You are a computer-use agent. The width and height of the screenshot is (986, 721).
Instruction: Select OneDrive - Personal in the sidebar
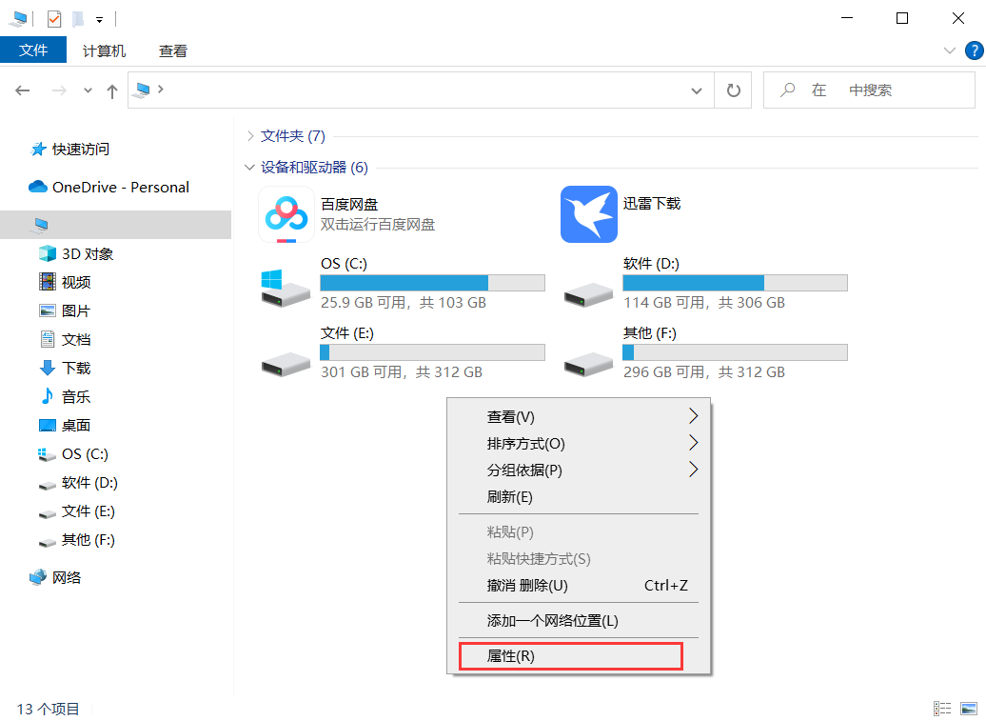121,187
